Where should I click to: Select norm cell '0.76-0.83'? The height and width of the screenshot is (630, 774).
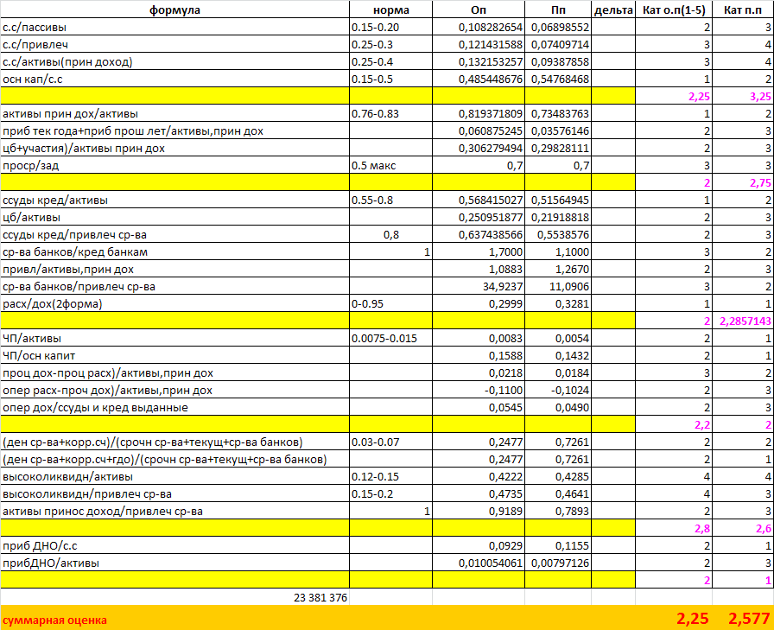[x=391, y=113]
